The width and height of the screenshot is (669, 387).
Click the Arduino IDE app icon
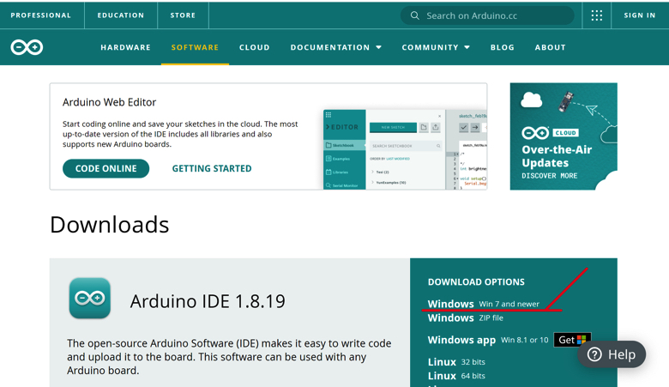[x=89, y=298]
